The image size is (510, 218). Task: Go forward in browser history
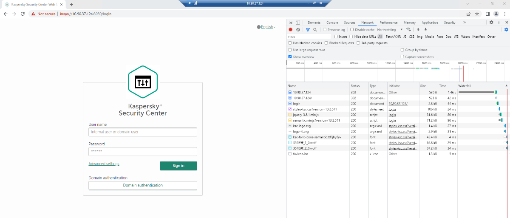(14, 14)
